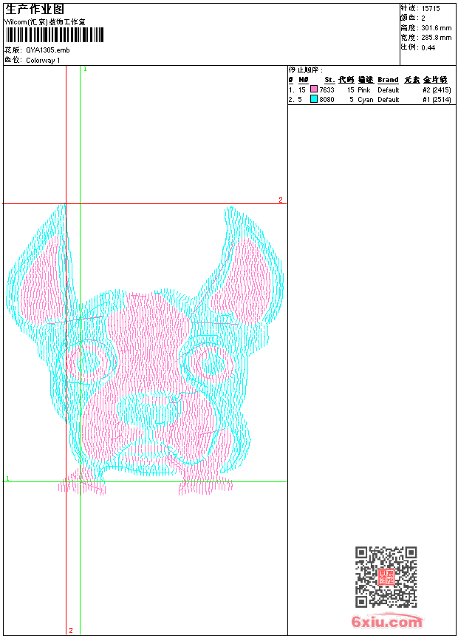Image resolution: width=458 pixels, height=636 pixels.
Task: Select the #1 (2514) element value
Action: pyautogui.click(x=437, y=100)
